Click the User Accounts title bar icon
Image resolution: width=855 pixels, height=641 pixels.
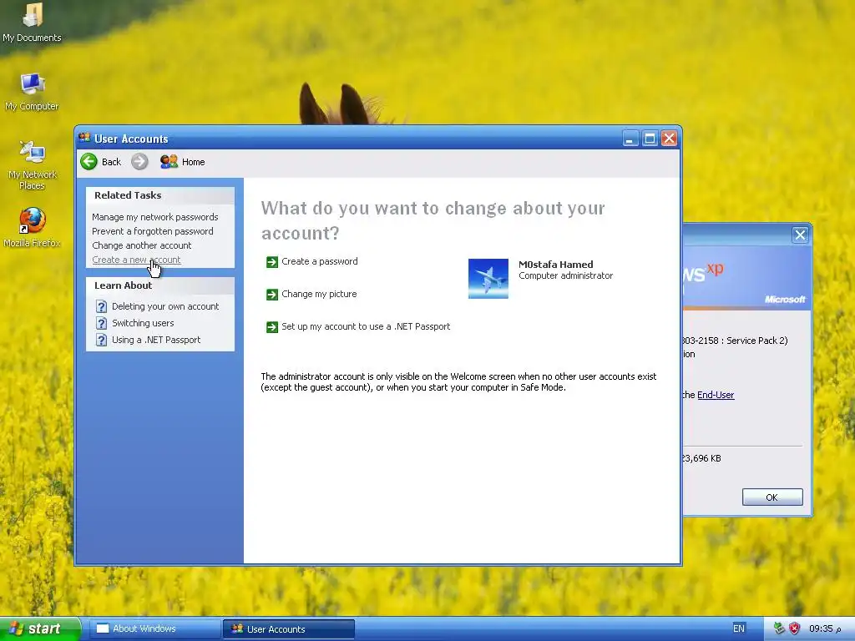click(x=84, y=138)
